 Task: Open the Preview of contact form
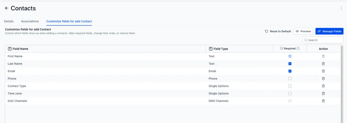(303, 31)
